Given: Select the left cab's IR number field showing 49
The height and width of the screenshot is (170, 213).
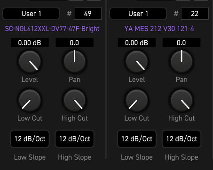Looking at the screenshot, I should [x=87, y=14].
